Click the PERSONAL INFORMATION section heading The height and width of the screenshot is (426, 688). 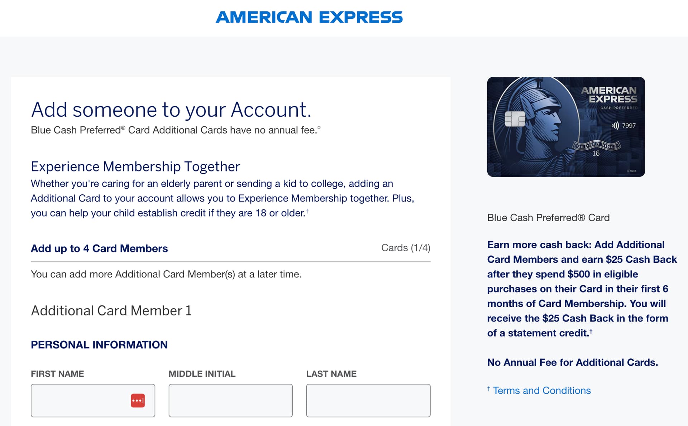pos(99,345)
